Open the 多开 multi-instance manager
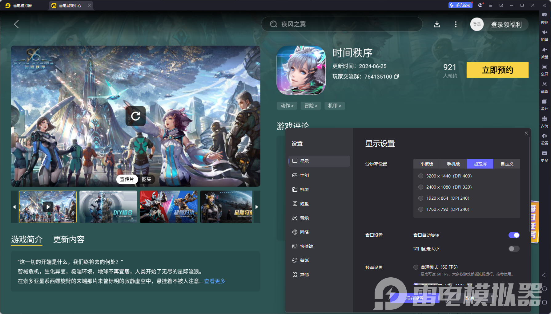Screen dimensions: 551x314 point(544,105)
